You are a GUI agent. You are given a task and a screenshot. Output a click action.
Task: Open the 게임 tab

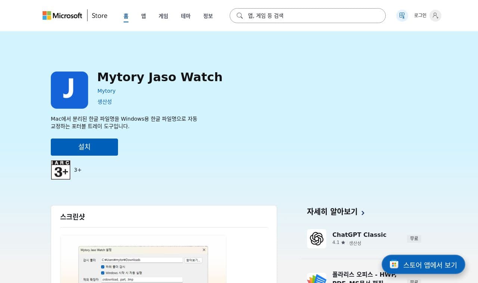164,16
